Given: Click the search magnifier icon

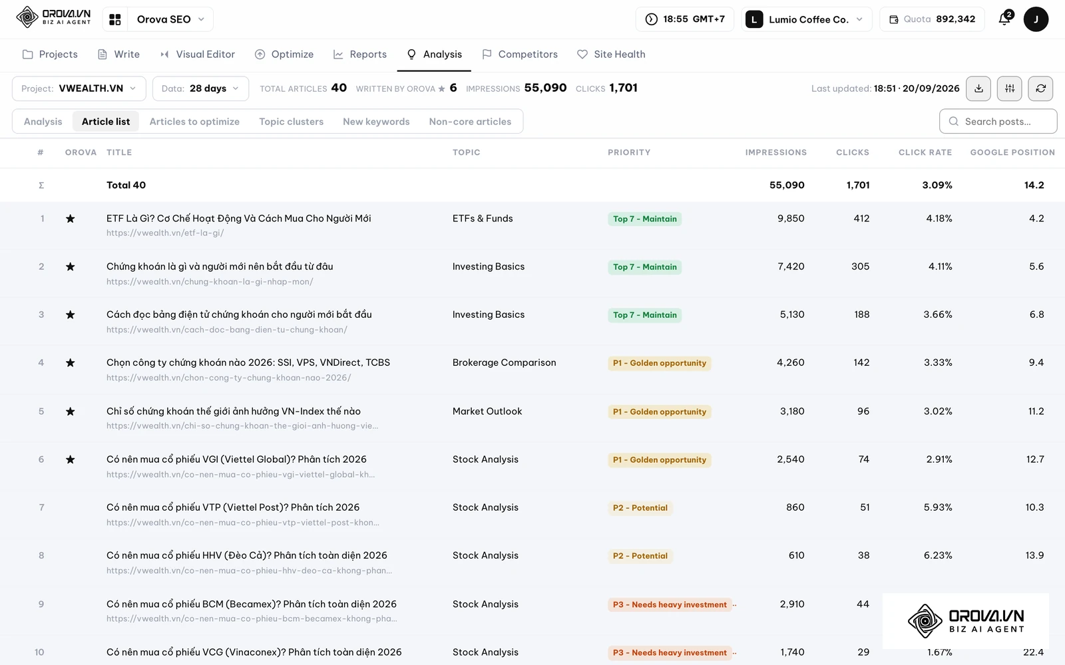Looking at the screenshot, I should click(954, 122).
